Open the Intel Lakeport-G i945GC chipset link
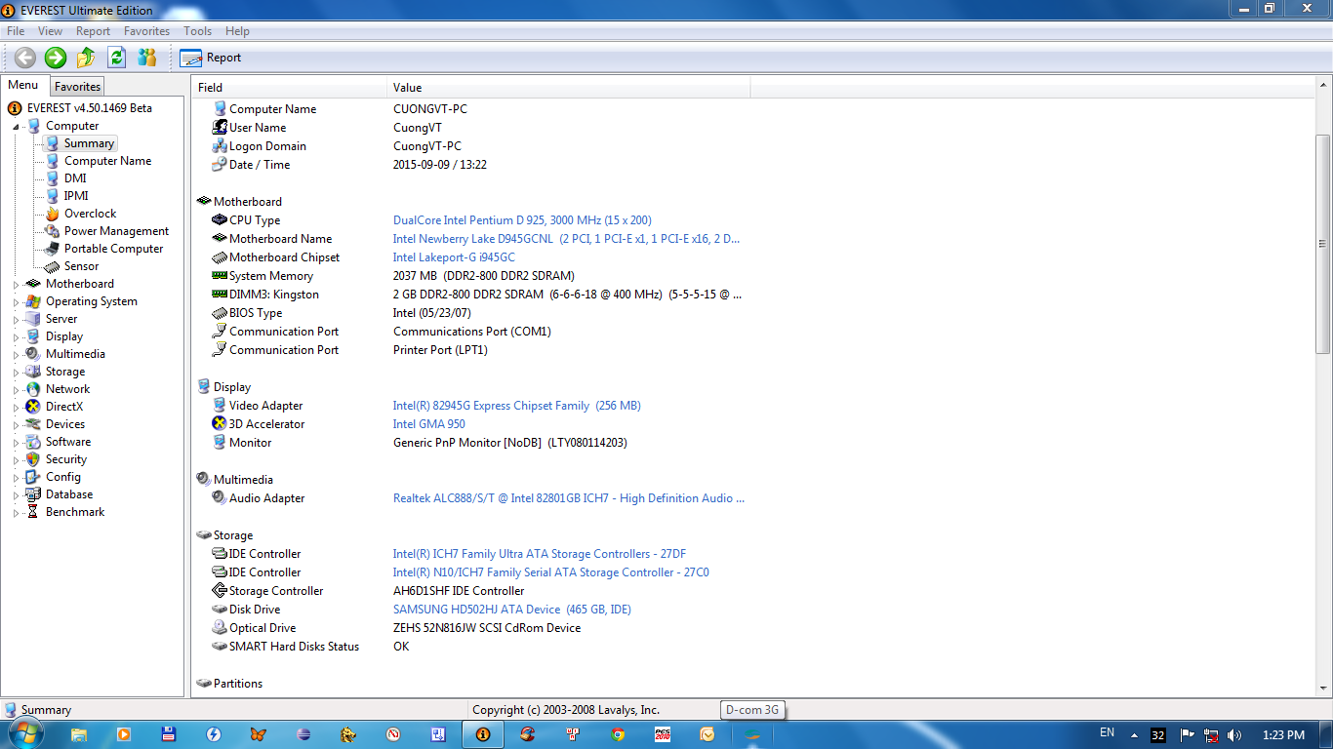Screen dimensions: 1333x749 click(x=454, y=257)
